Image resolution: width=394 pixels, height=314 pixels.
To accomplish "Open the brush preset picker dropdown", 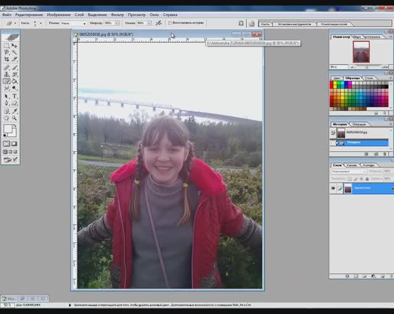I will (41, 23).
